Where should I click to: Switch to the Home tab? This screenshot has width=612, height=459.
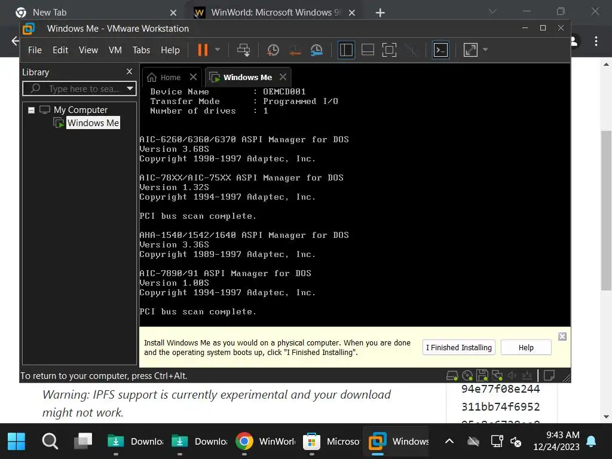point(164,77)
